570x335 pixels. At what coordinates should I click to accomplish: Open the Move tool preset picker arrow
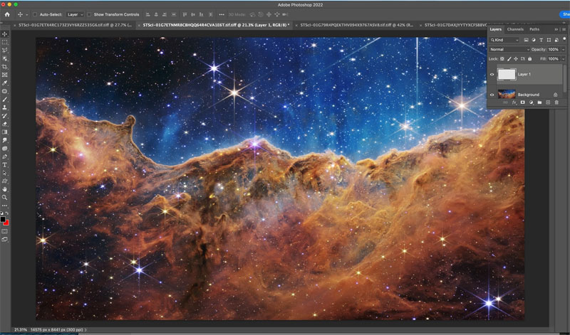[27, 15]
